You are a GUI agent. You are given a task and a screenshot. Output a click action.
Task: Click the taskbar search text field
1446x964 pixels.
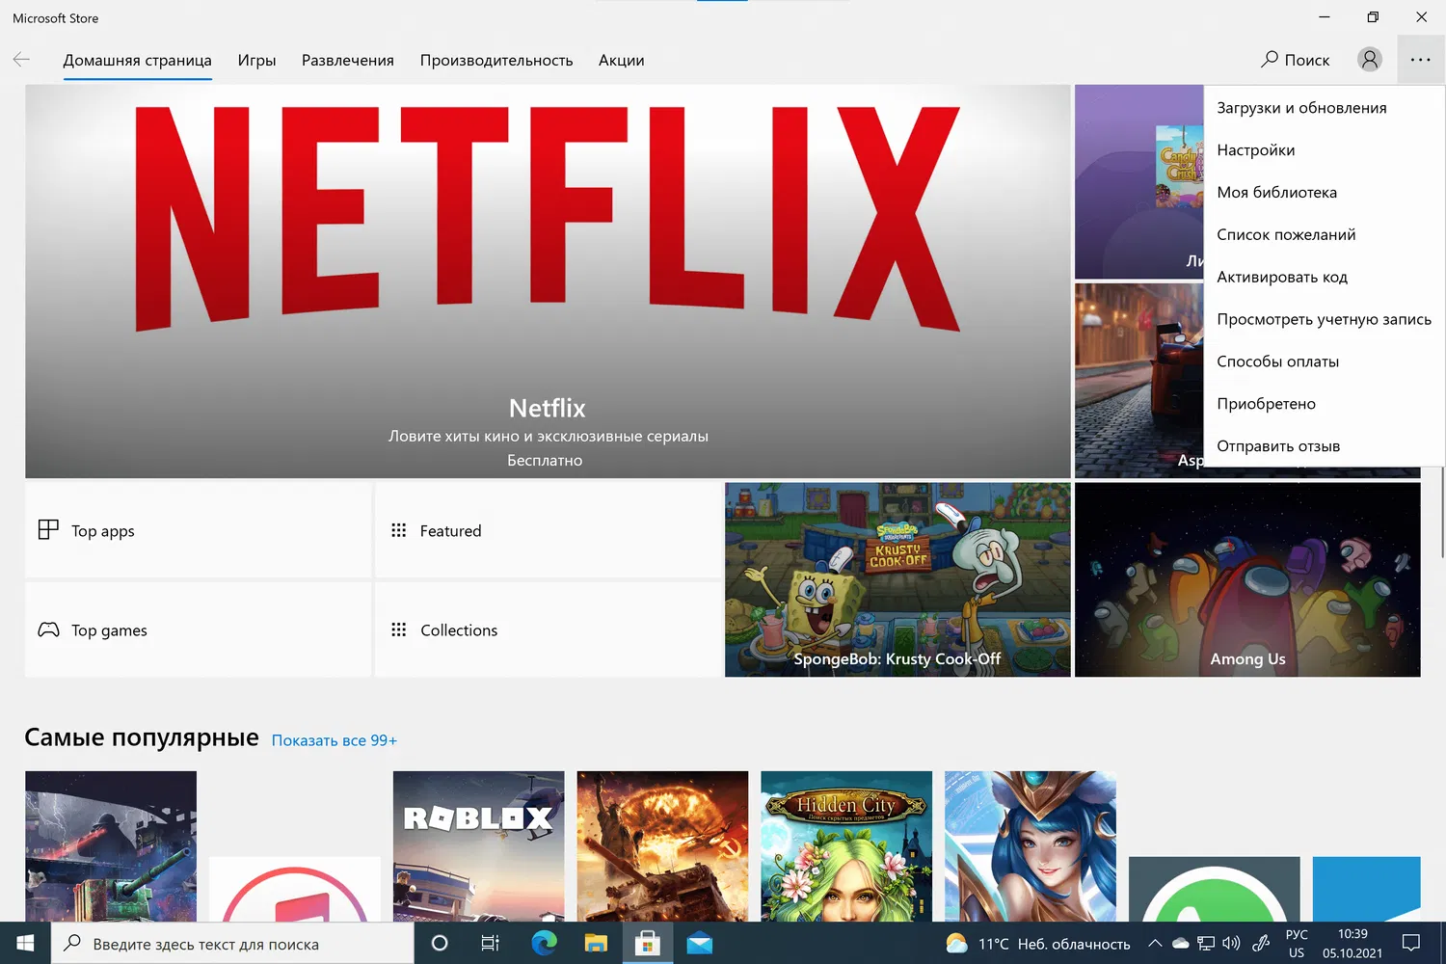(x=232, y=944)
